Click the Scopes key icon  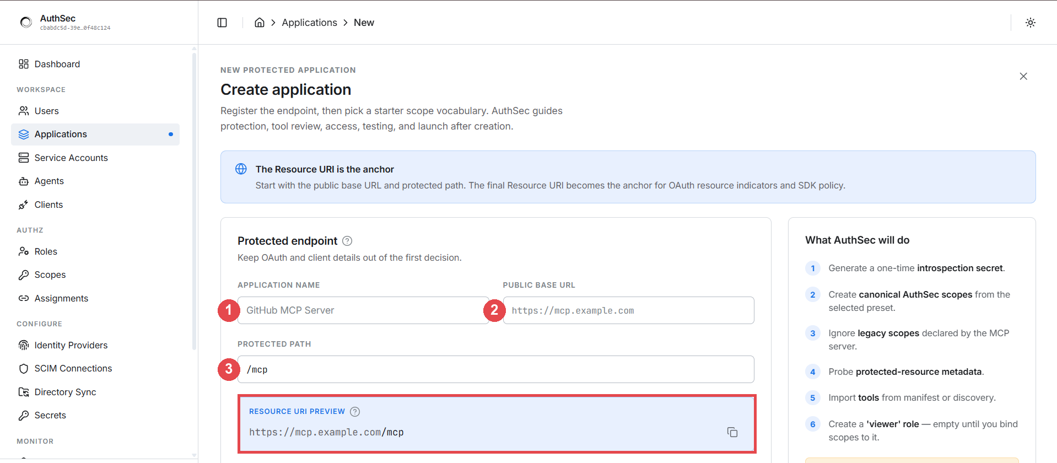point(24,274)
